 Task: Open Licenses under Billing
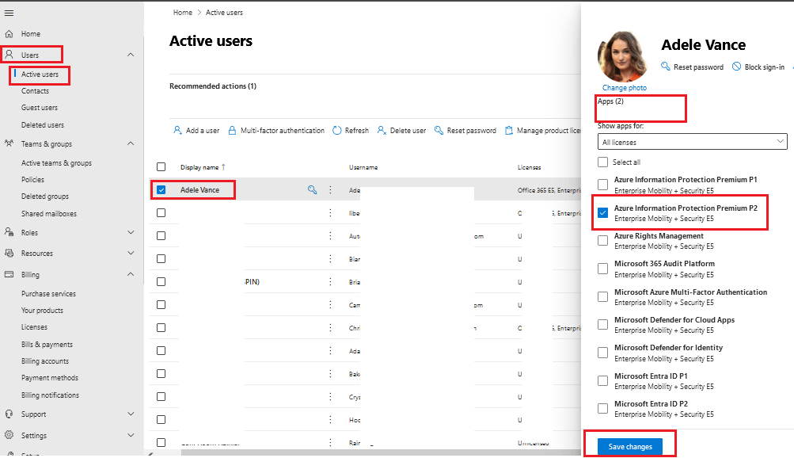(34, 327)
